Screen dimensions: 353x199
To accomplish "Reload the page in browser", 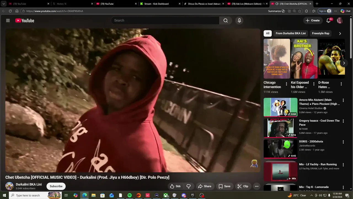I will click(10, 11).
